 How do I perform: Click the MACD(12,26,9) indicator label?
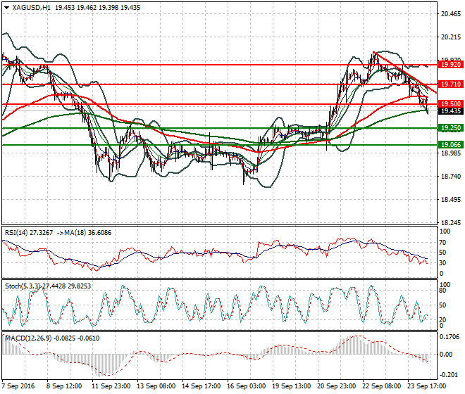tap(28, 338)
